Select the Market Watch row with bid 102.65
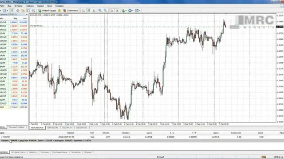This screenshot has width=284, height=159. pyautogui.click(x=14, y=56)
